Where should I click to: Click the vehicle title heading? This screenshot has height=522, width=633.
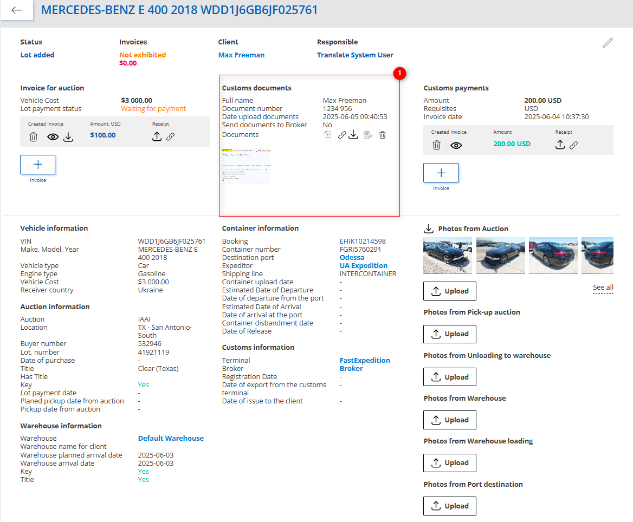coord(179,10)
